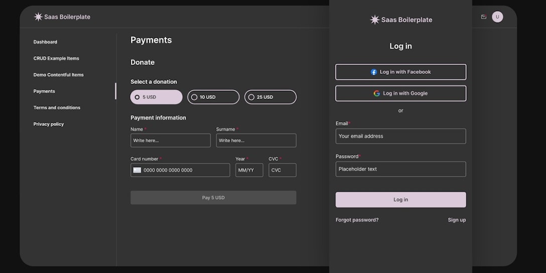Click the Forgot password link
Screen dimensions: 546x273
pos(357,220)
